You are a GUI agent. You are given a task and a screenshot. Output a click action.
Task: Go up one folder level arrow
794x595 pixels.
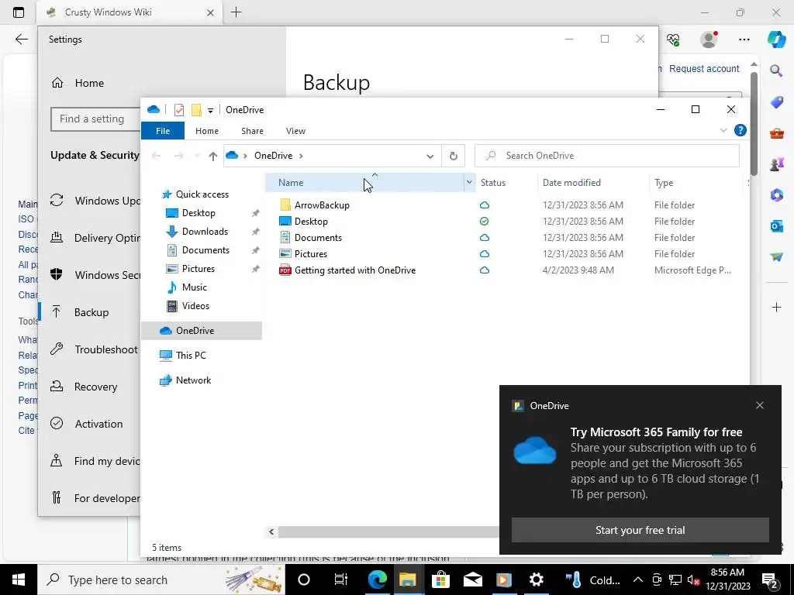(x=212, y=156)
